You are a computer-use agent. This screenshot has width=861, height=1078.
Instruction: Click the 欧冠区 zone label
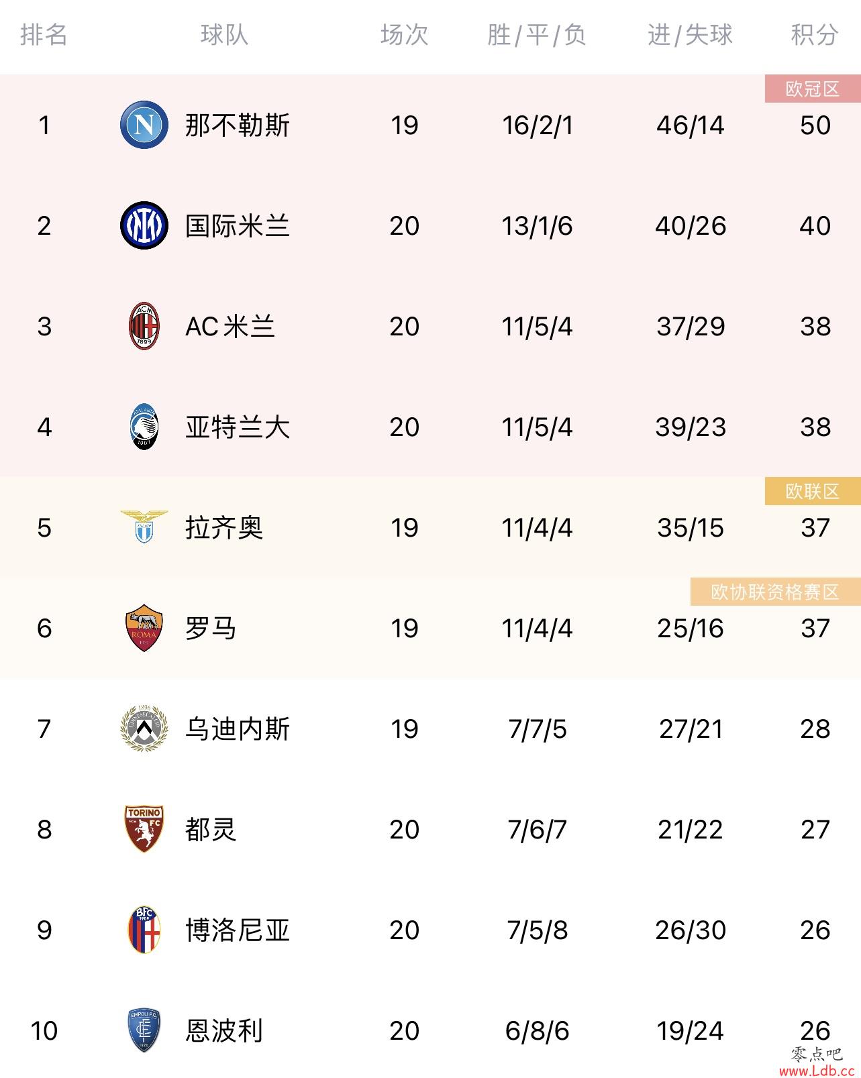[x=813, y=89]
